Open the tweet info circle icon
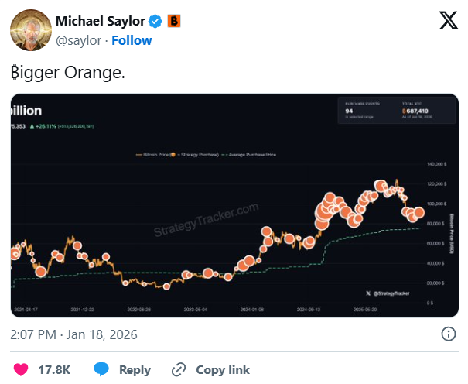The width and height of the screenshot is (468, 384). [x=448, y=334]
